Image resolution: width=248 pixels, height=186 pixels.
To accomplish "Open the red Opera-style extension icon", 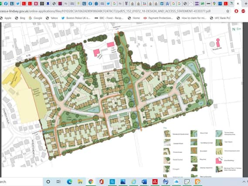I will click(237, 11).
